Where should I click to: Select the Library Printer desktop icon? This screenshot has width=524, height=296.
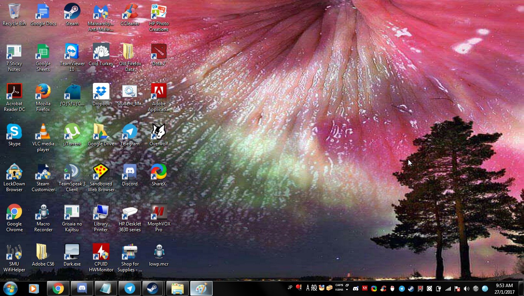101,218
